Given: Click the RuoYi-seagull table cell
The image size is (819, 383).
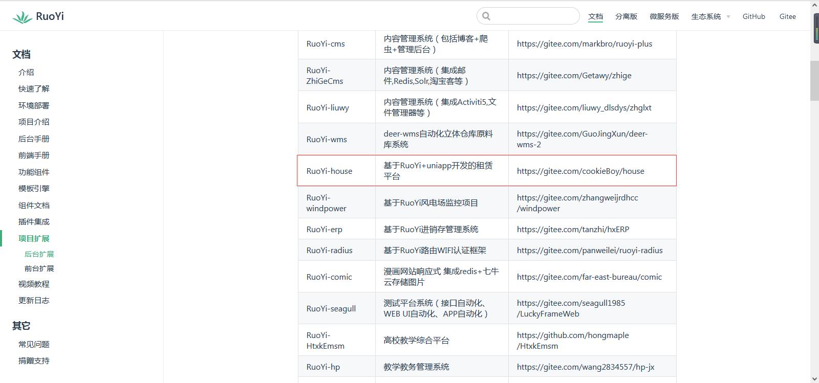Looking at the screenshot, I should point(337,308).
